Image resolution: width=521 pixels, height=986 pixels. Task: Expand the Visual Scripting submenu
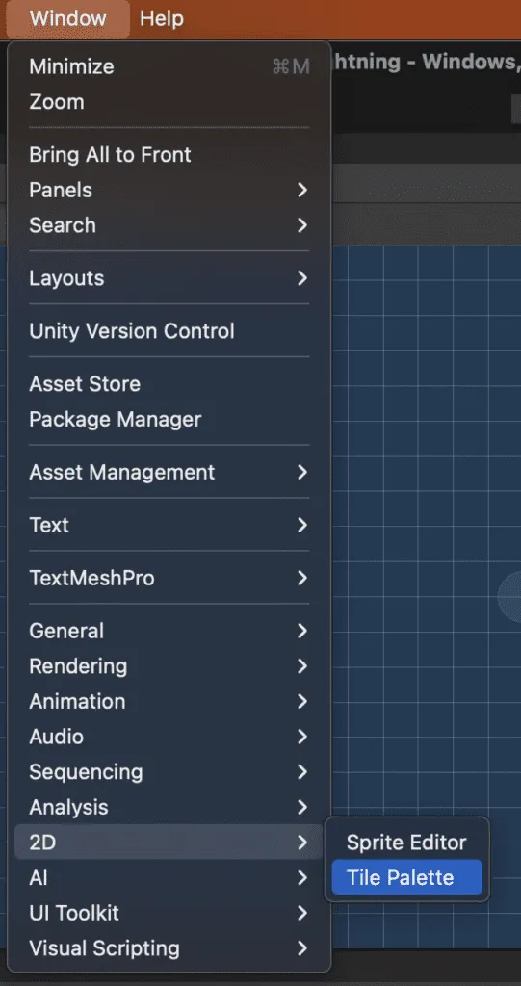pos(169,947)
